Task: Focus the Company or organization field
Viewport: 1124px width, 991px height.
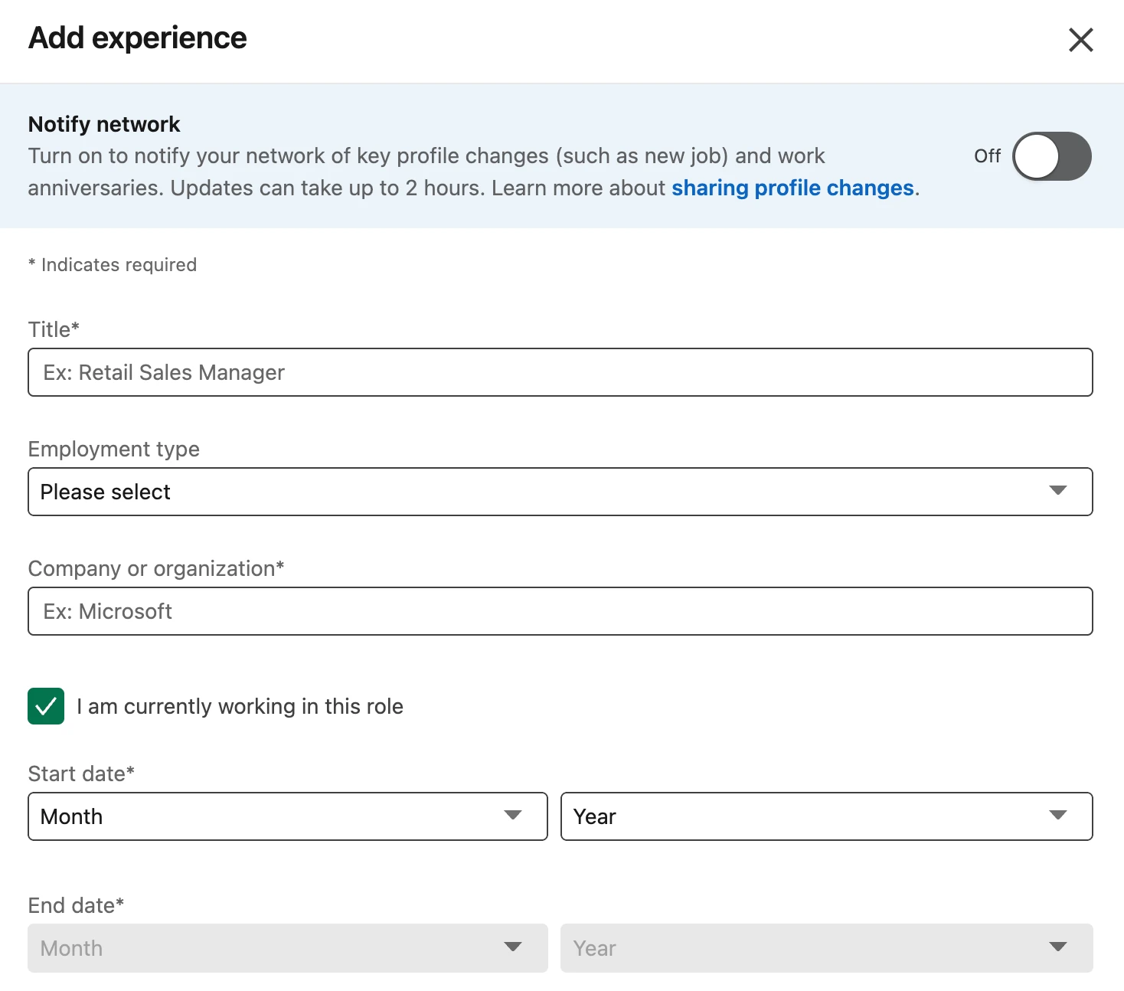Action: coord(560,612)
